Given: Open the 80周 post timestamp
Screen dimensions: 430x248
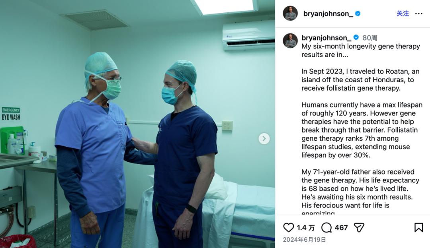Looking at the screenshot, I should coord(369,38).
